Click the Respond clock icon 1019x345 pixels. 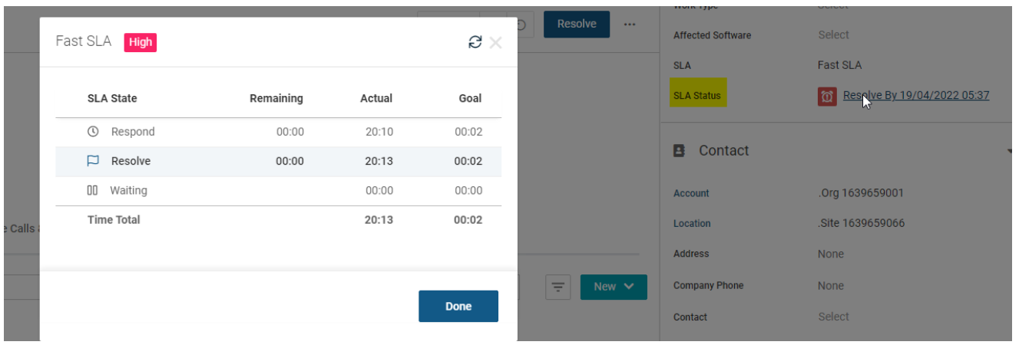93,132
